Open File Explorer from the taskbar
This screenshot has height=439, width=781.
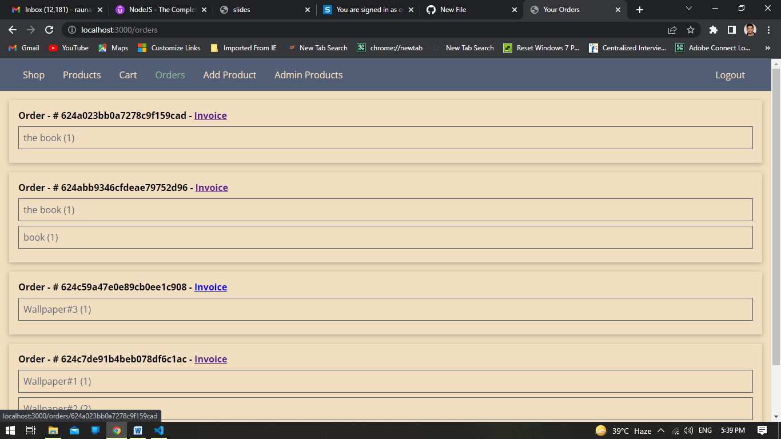point(54,430)
